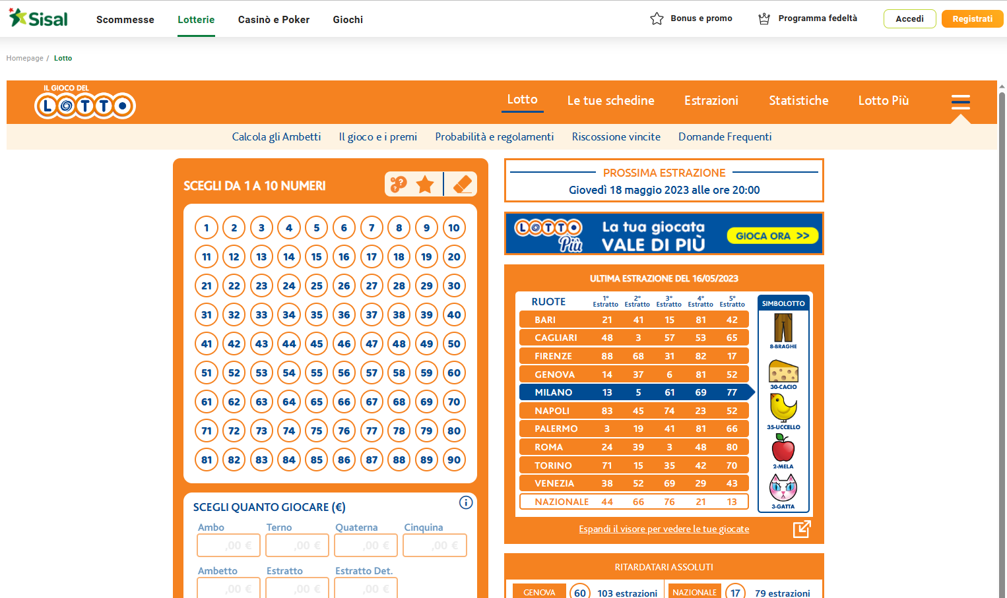Screen dimensions: 1007x598
Task: Click the eraser clear numbers icon
Action: click(463, 184)
